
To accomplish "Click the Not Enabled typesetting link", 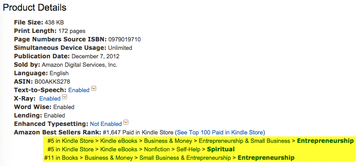I will coord(106,124).
